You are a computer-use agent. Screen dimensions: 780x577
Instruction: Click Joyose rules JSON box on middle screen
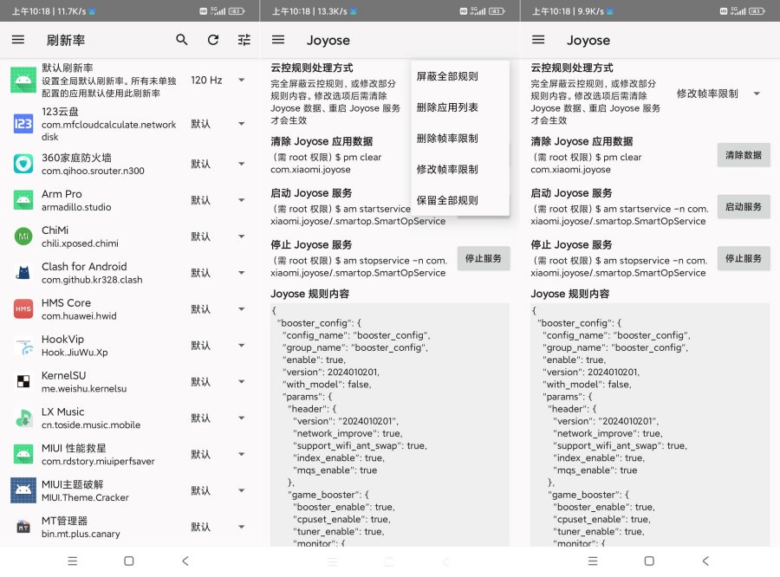[x=390, y=425]
